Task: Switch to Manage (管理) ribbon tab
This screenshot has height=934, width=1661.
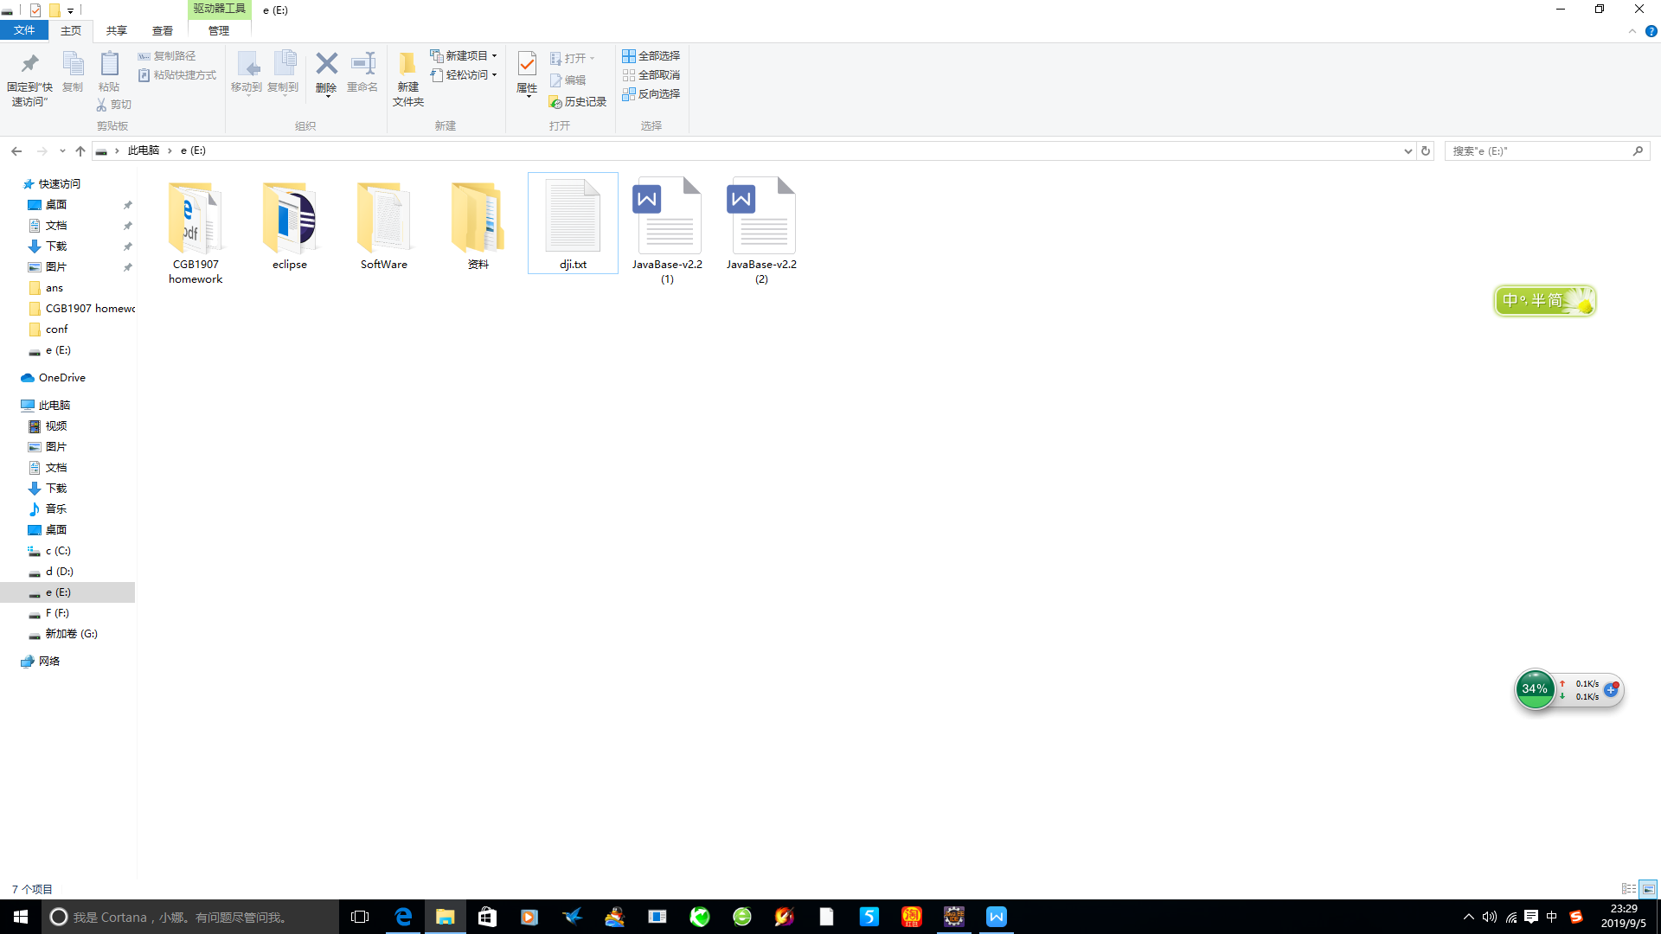Action: (219, 31)
